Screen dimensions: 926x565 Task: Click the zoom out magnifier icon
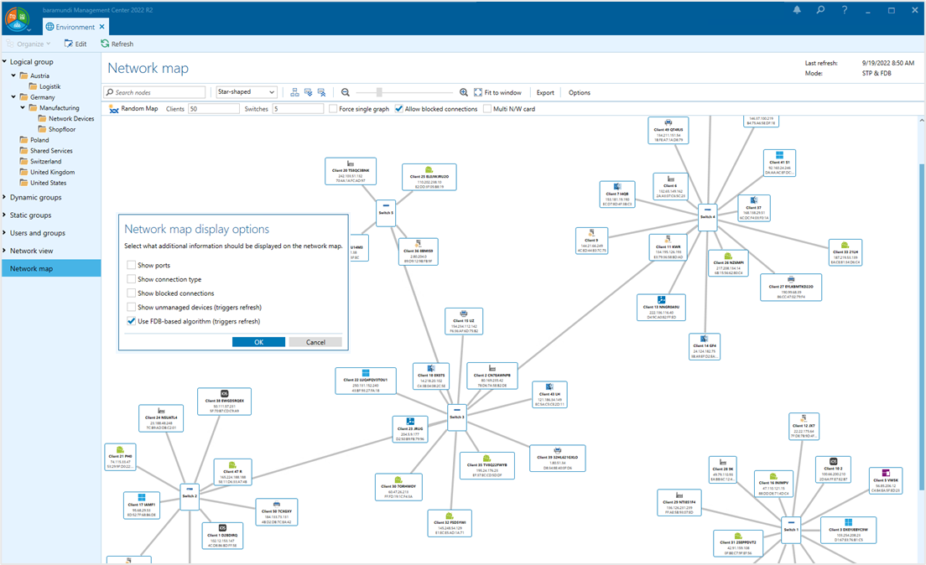345,92
